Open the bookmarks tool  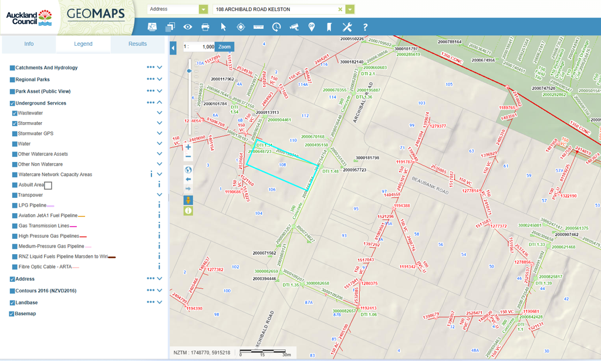pyautogui.click(x=329, y=27)
